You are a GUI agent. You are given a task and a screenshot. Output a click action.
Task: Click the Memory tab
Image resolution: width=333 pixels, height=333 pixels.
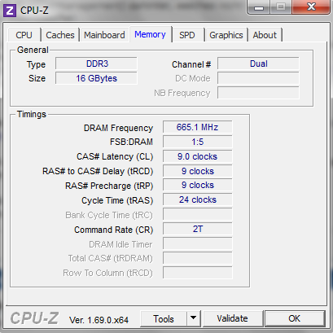150,34
